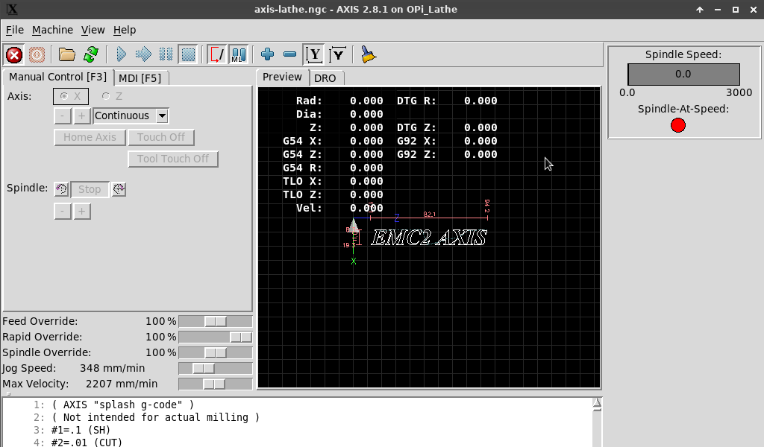This screenshot has width=764, height=447.
Task: Toggle the Emergency Stop button
Action: (x=14, y=54)
